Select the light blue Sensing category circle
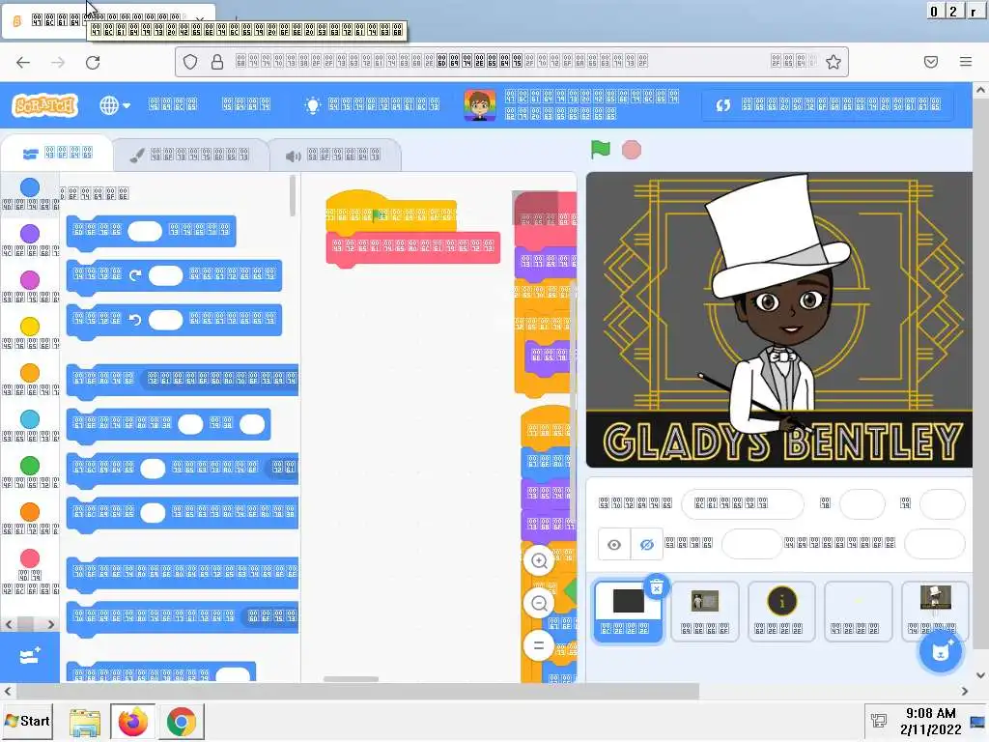Viewport: 989px width, 742px height. (x=30, y=419)
